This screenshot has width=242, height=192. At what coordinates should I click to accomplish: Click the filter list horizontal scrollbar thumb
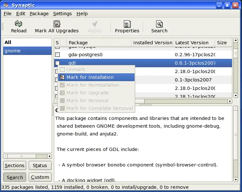(x=22, y=156)
